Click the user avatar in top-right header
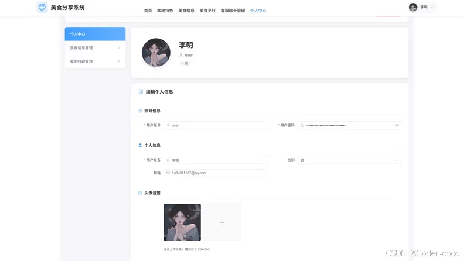The width and height of the screenshot is (463, 261). tap(413, 7)
